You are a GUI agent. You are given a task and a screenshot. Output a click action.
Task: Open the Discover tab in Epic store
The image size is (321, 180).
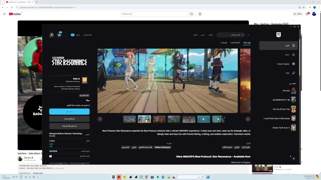[210, 35]
